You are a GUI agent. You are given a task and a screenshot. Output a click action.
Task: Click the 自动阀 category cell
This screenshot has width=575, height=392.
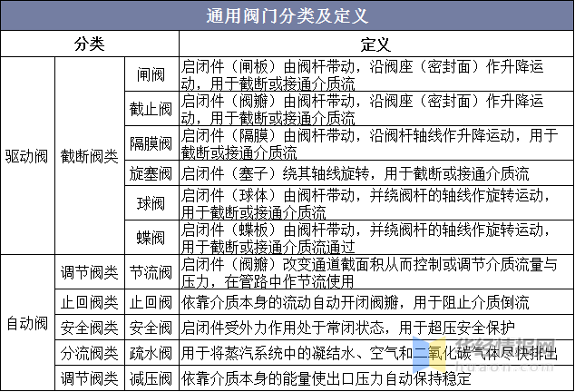(27, 323)
